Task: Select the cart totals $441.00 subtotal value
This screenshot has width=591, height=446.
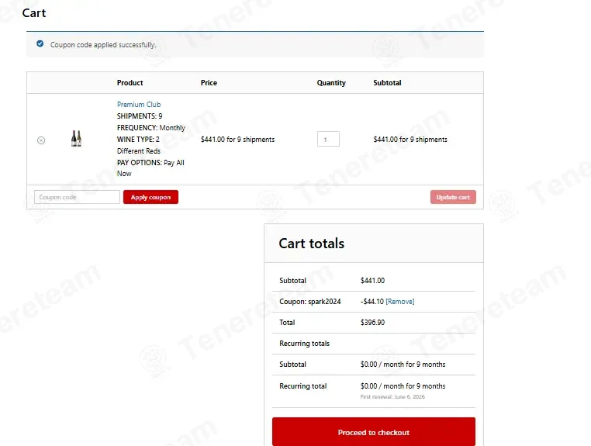Action: (372, 281)
